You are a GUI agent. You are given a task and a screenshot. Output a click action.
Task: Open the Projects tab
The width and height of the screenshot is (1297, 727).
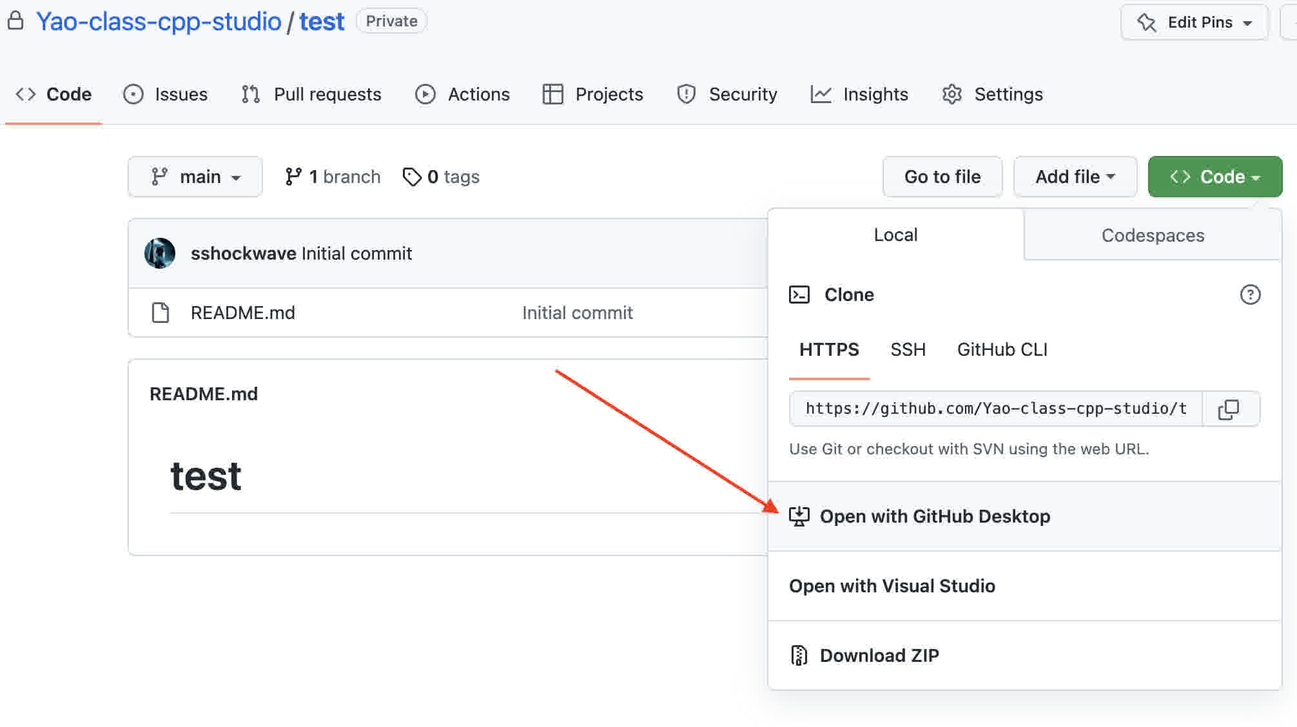pos(593,94)
